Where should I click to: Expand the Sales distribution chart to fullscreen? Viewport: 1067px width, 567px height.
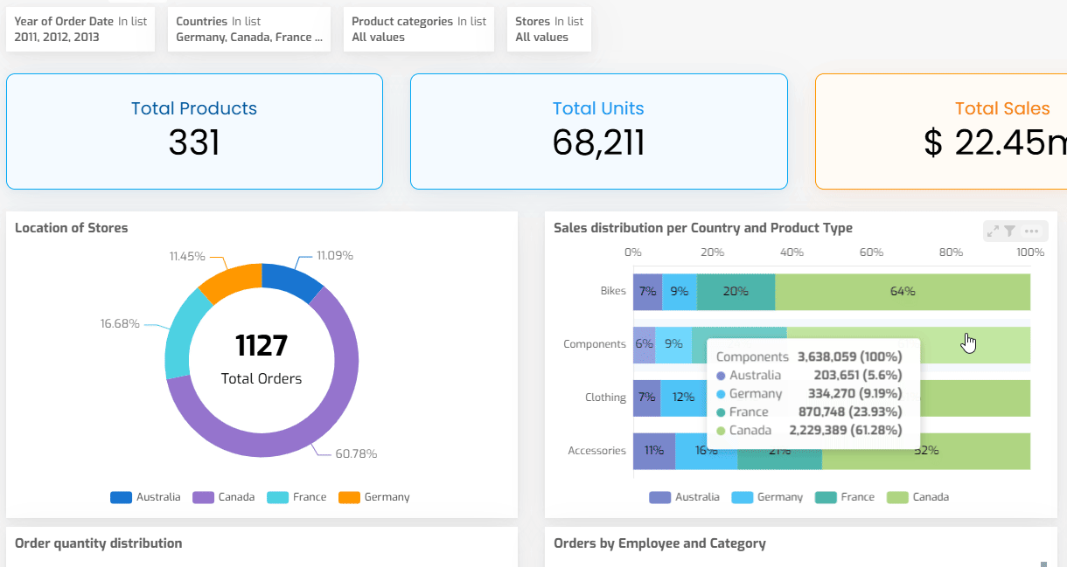pyautogui.click(x=993, y=232)
